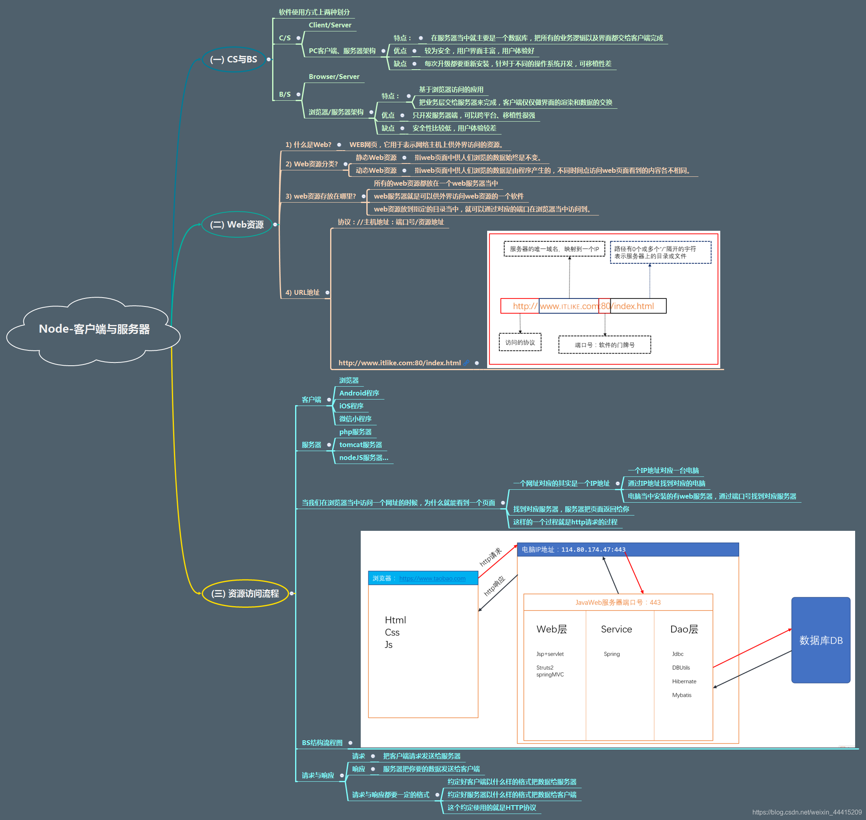Select the 这个约定使用的就是HTTP协议 node

492,808
